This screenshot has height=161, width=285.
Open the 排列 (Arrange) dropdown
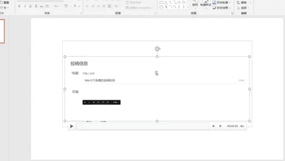pos(195,5)
